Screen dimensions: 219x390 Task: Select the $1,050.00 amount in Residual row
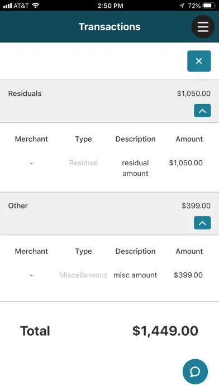[186, 163]
